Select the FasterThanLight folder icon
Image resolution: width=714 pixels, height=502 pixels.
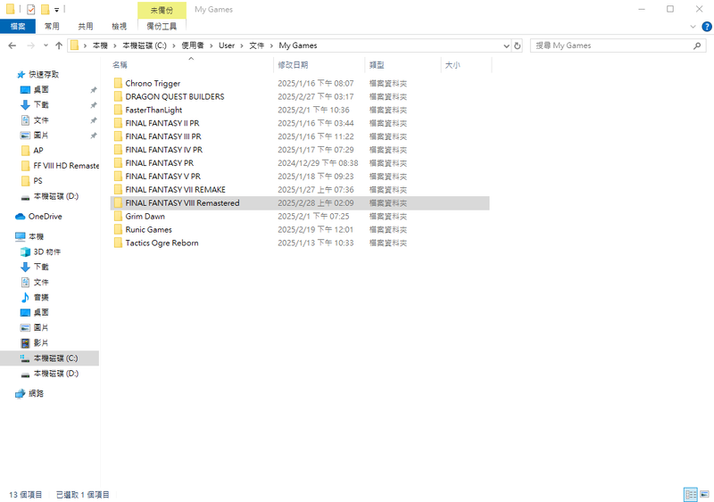click(119, 110)
